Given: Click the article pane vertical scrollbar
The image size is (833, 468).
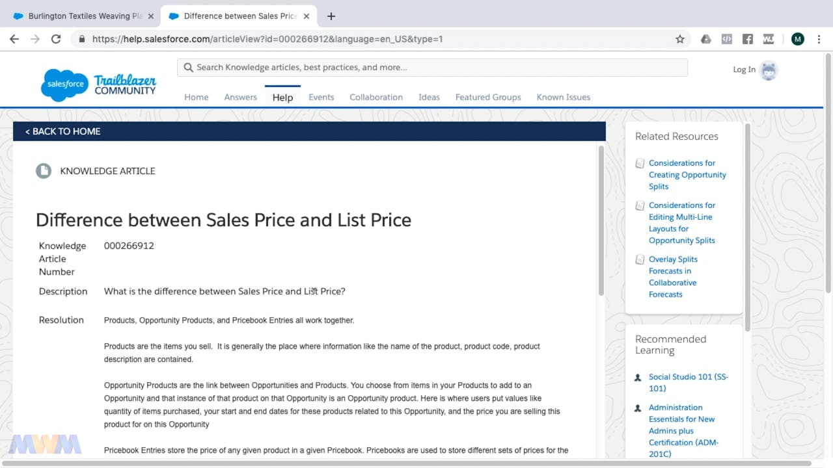Looking at the screenshot, I should point(601,220).
